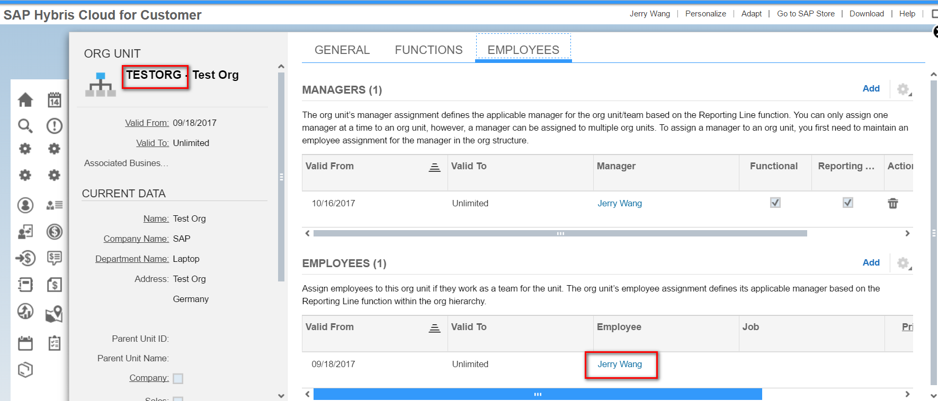Delete manager Jerry Wang with the trash icon

coord(893,203)
